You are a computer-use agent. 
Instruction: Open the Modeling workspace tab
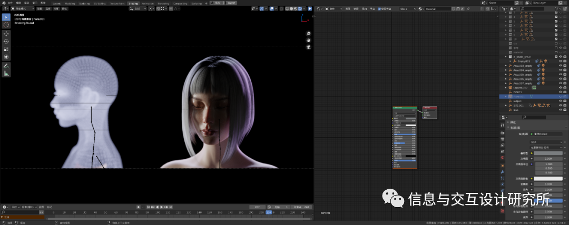(x=70, y=3)
